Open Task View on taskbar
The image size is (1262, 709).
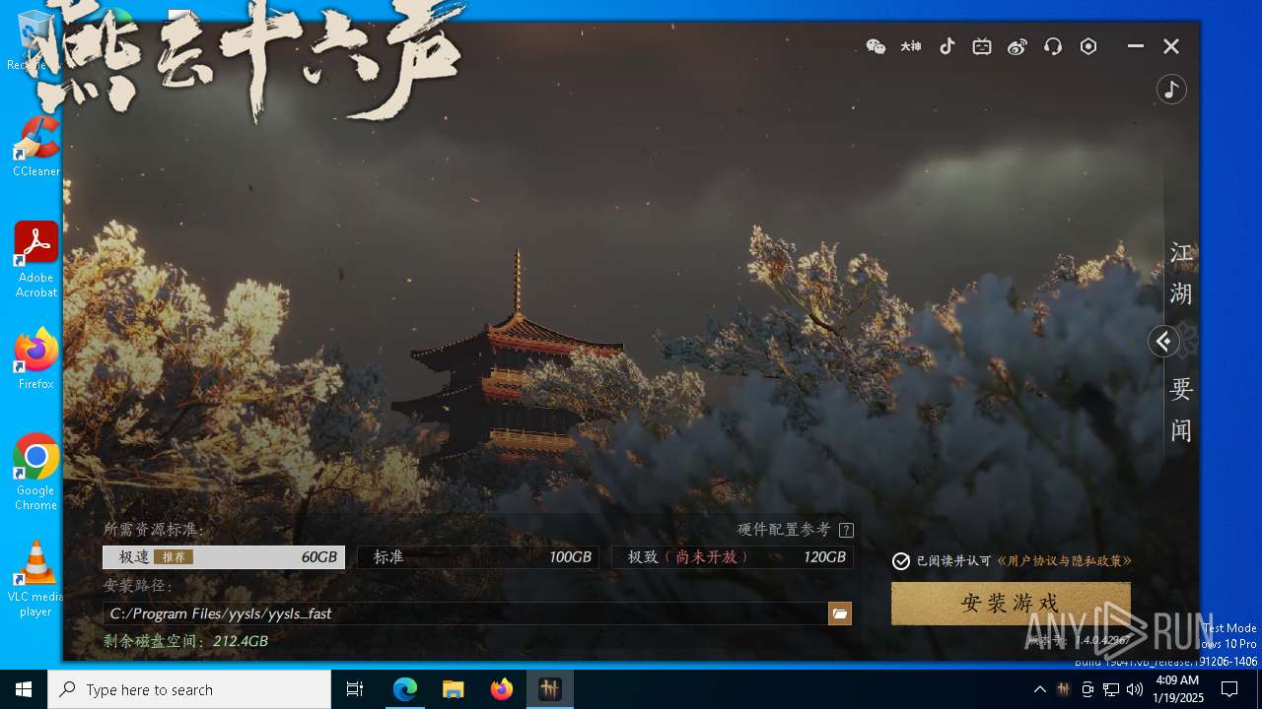click(355, 689)
